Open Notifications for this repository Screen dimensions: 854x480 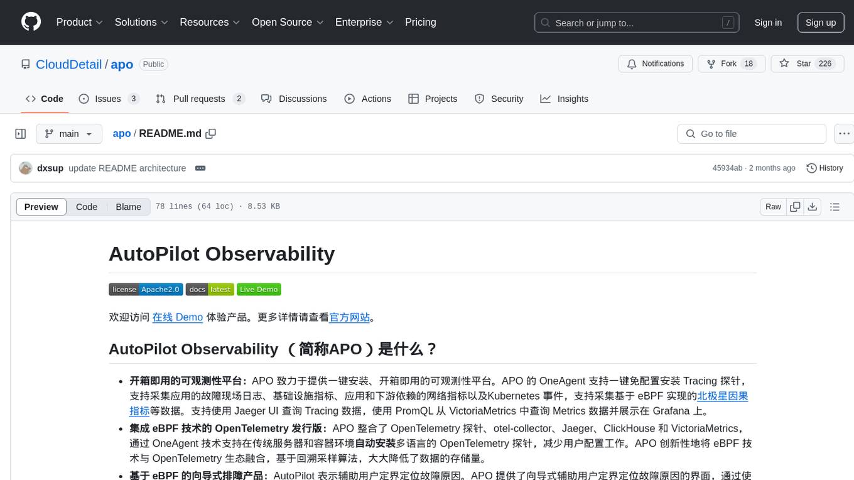pos(656,64)
